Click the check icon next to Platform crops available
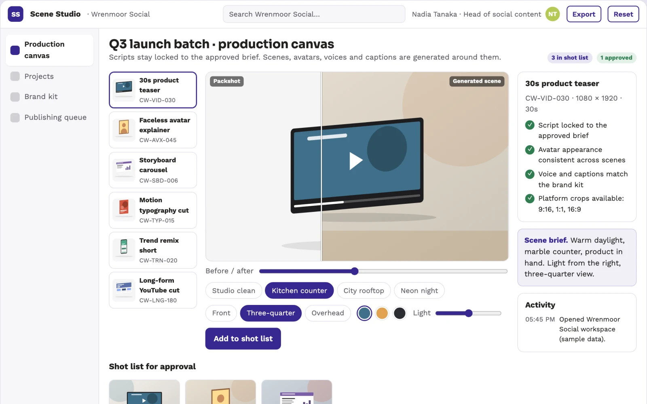Viewport: 647px width, 404px height. 530,198
